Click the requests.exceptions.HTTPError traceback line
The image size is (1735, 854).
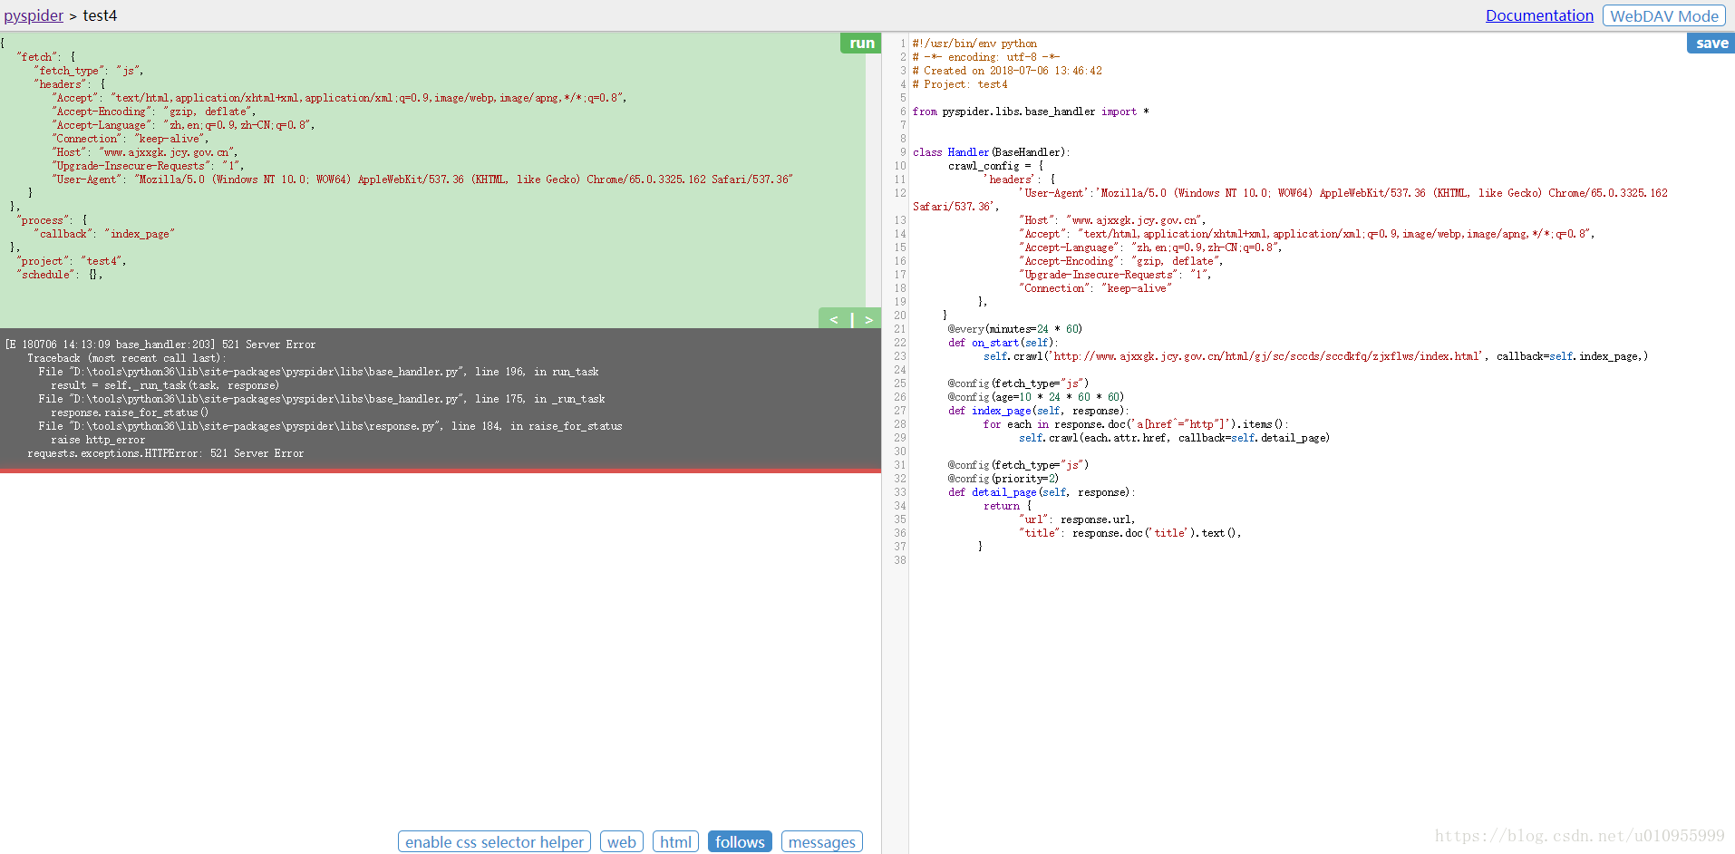coord(166,453)
